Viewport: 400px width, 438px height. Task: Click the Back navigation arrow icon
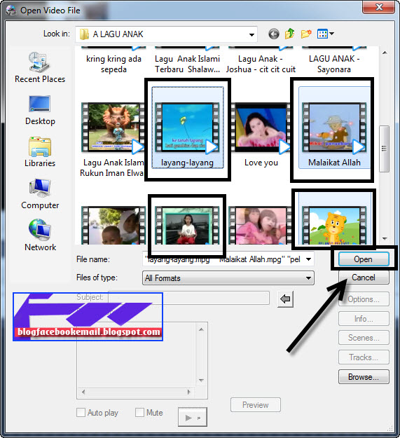(274, 34)
